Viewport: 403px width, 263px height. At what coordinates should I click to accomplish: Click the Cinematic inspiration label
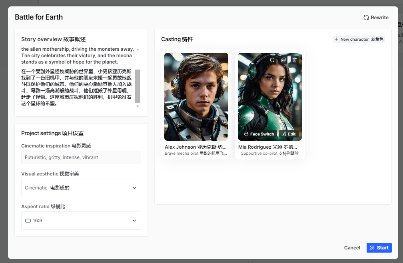[x=56, y=145]
